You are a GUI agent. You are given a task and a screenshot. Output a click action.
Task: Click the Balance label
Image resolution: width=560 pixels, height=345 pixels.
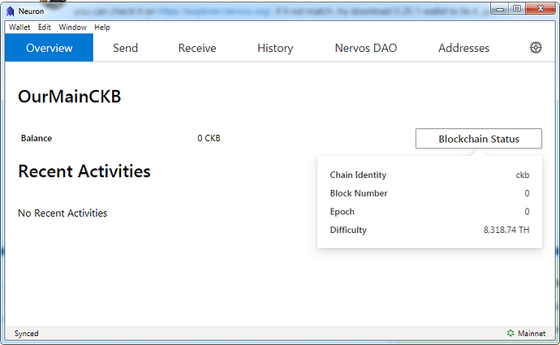tap(37, 138)
